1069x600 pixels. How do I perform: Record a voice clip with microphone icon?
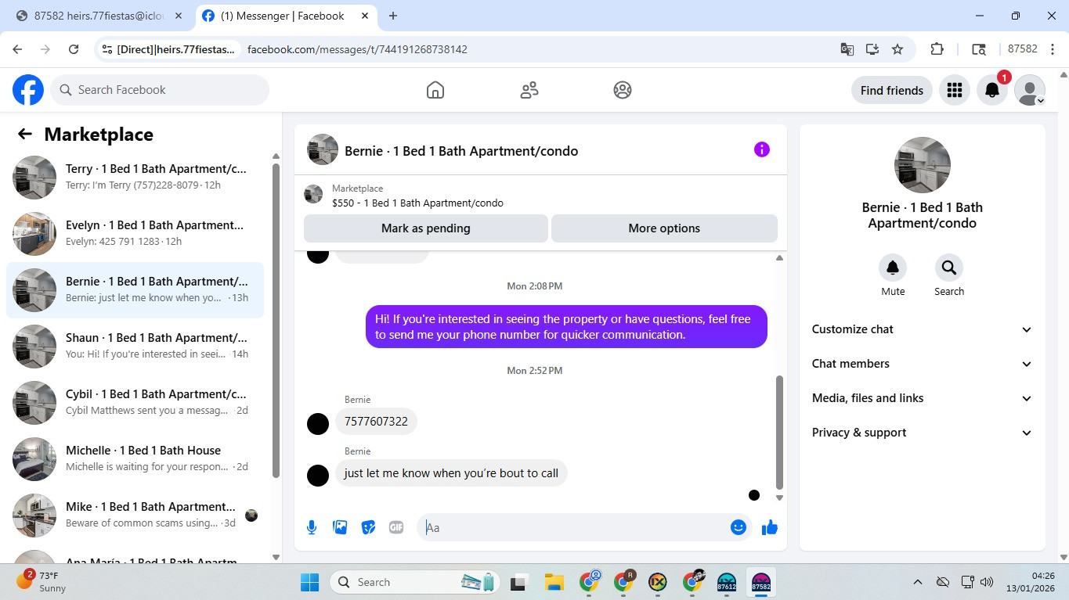click(x=312, y=527)
